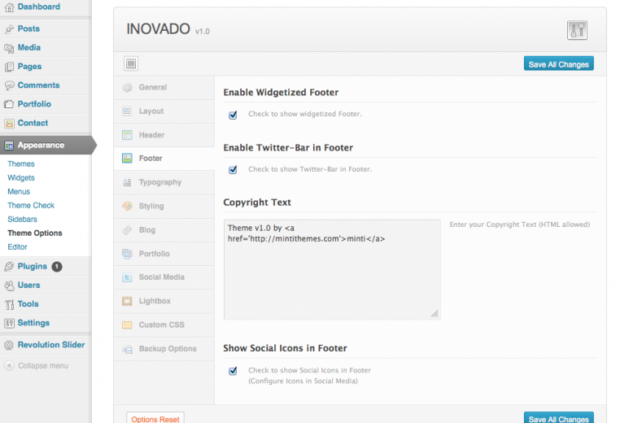Expand the Settings sidebar menu

tap(33, 323)
